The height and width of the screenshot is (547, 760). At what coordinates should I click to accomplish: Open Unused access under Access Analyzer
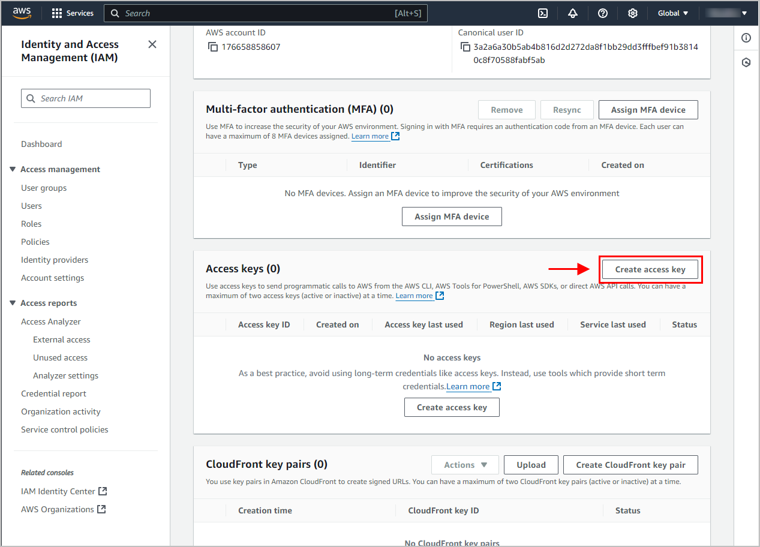[61, 357]
